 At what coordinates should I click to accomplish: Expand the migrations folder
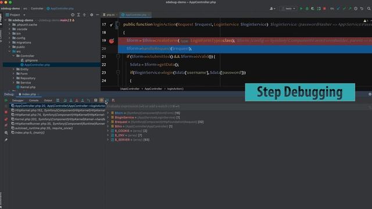(x=9, y=42)
